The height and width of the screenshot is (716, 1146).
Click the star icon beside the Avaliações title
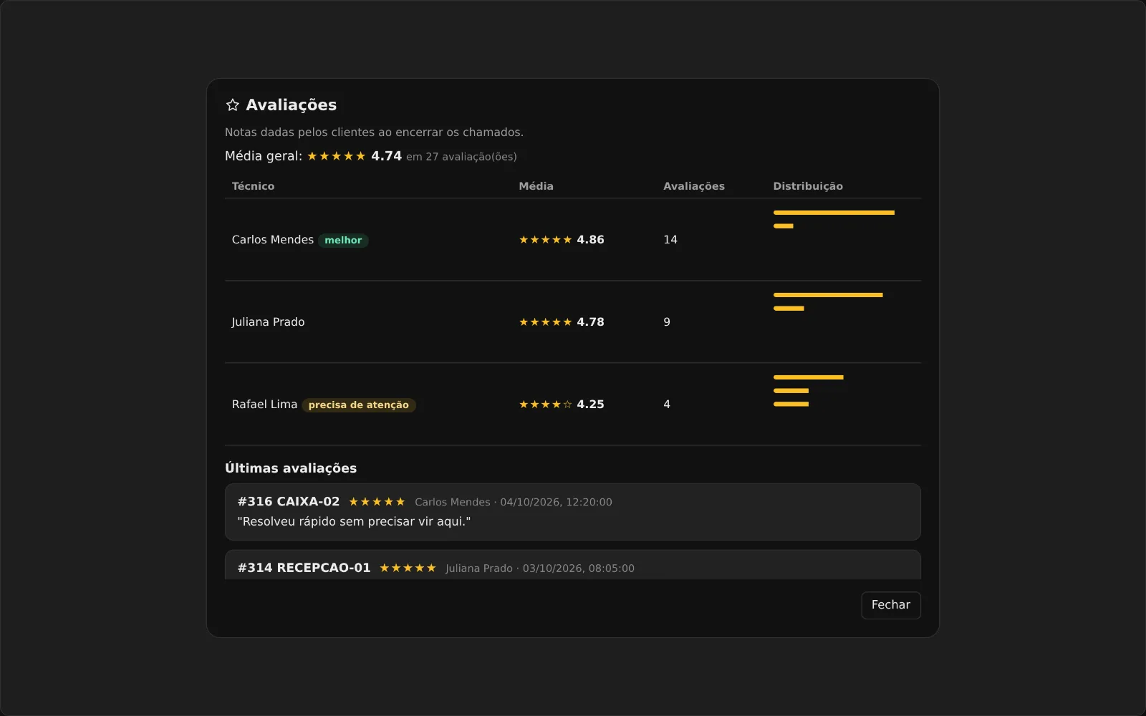[x=233, y=105]
